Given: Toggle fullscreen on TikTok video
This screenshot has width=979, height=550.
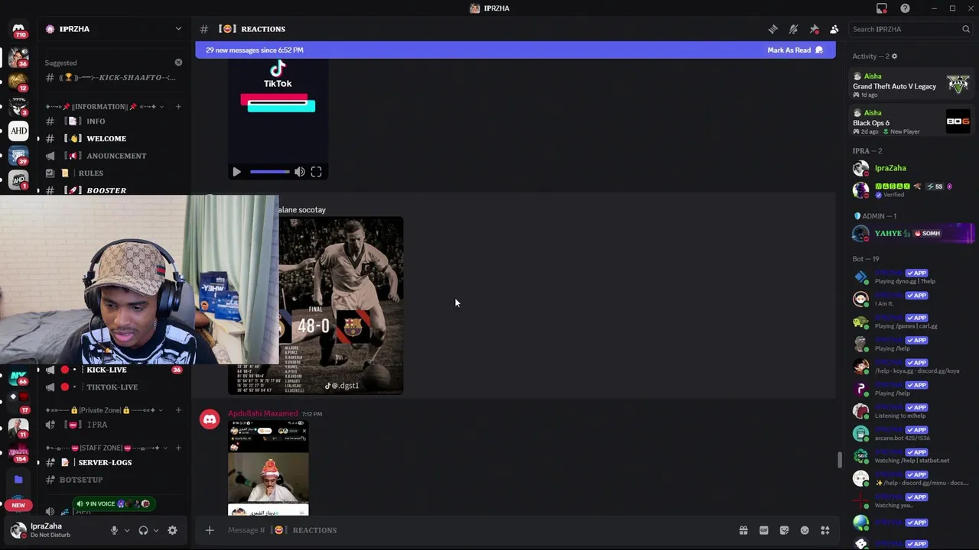Looking at the screenshot, I should click(316, 172).
